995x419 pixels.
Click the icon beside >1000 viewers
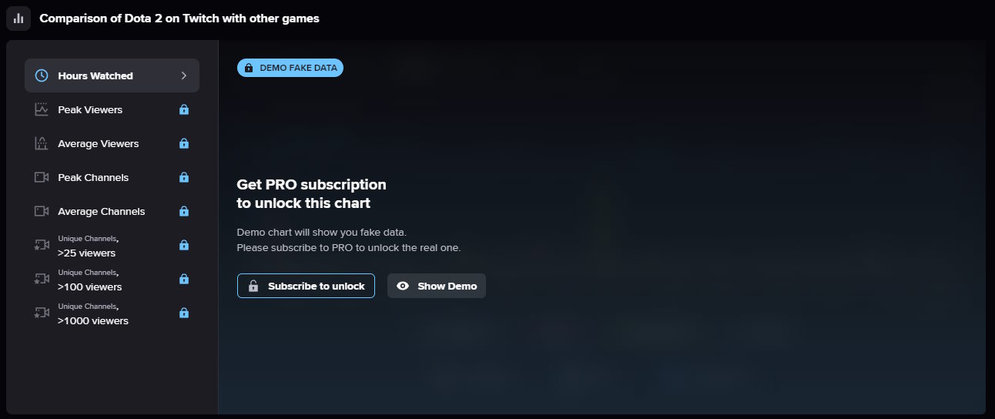pyautogui.click(x=42, y=313)
